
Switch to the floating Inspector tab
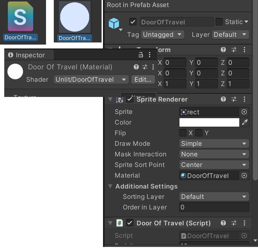29,55
